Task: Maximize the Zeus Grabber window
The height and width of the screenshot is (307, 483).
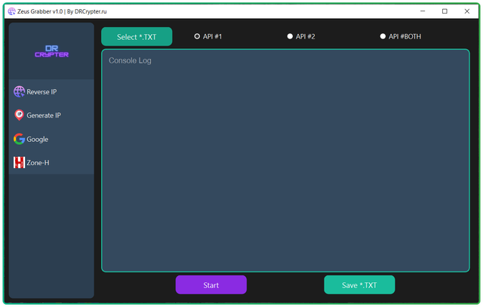Action: pos(445,11)
